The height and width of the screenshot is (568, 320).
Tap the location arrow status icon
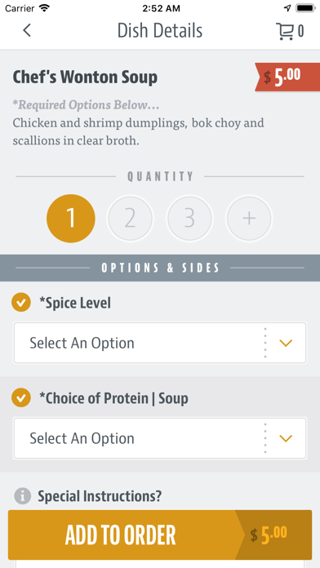click(x=287, y=8)
